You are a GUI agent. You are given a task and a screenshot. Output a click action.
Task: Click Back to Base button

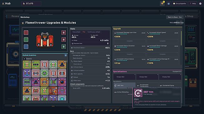[175, 17]
